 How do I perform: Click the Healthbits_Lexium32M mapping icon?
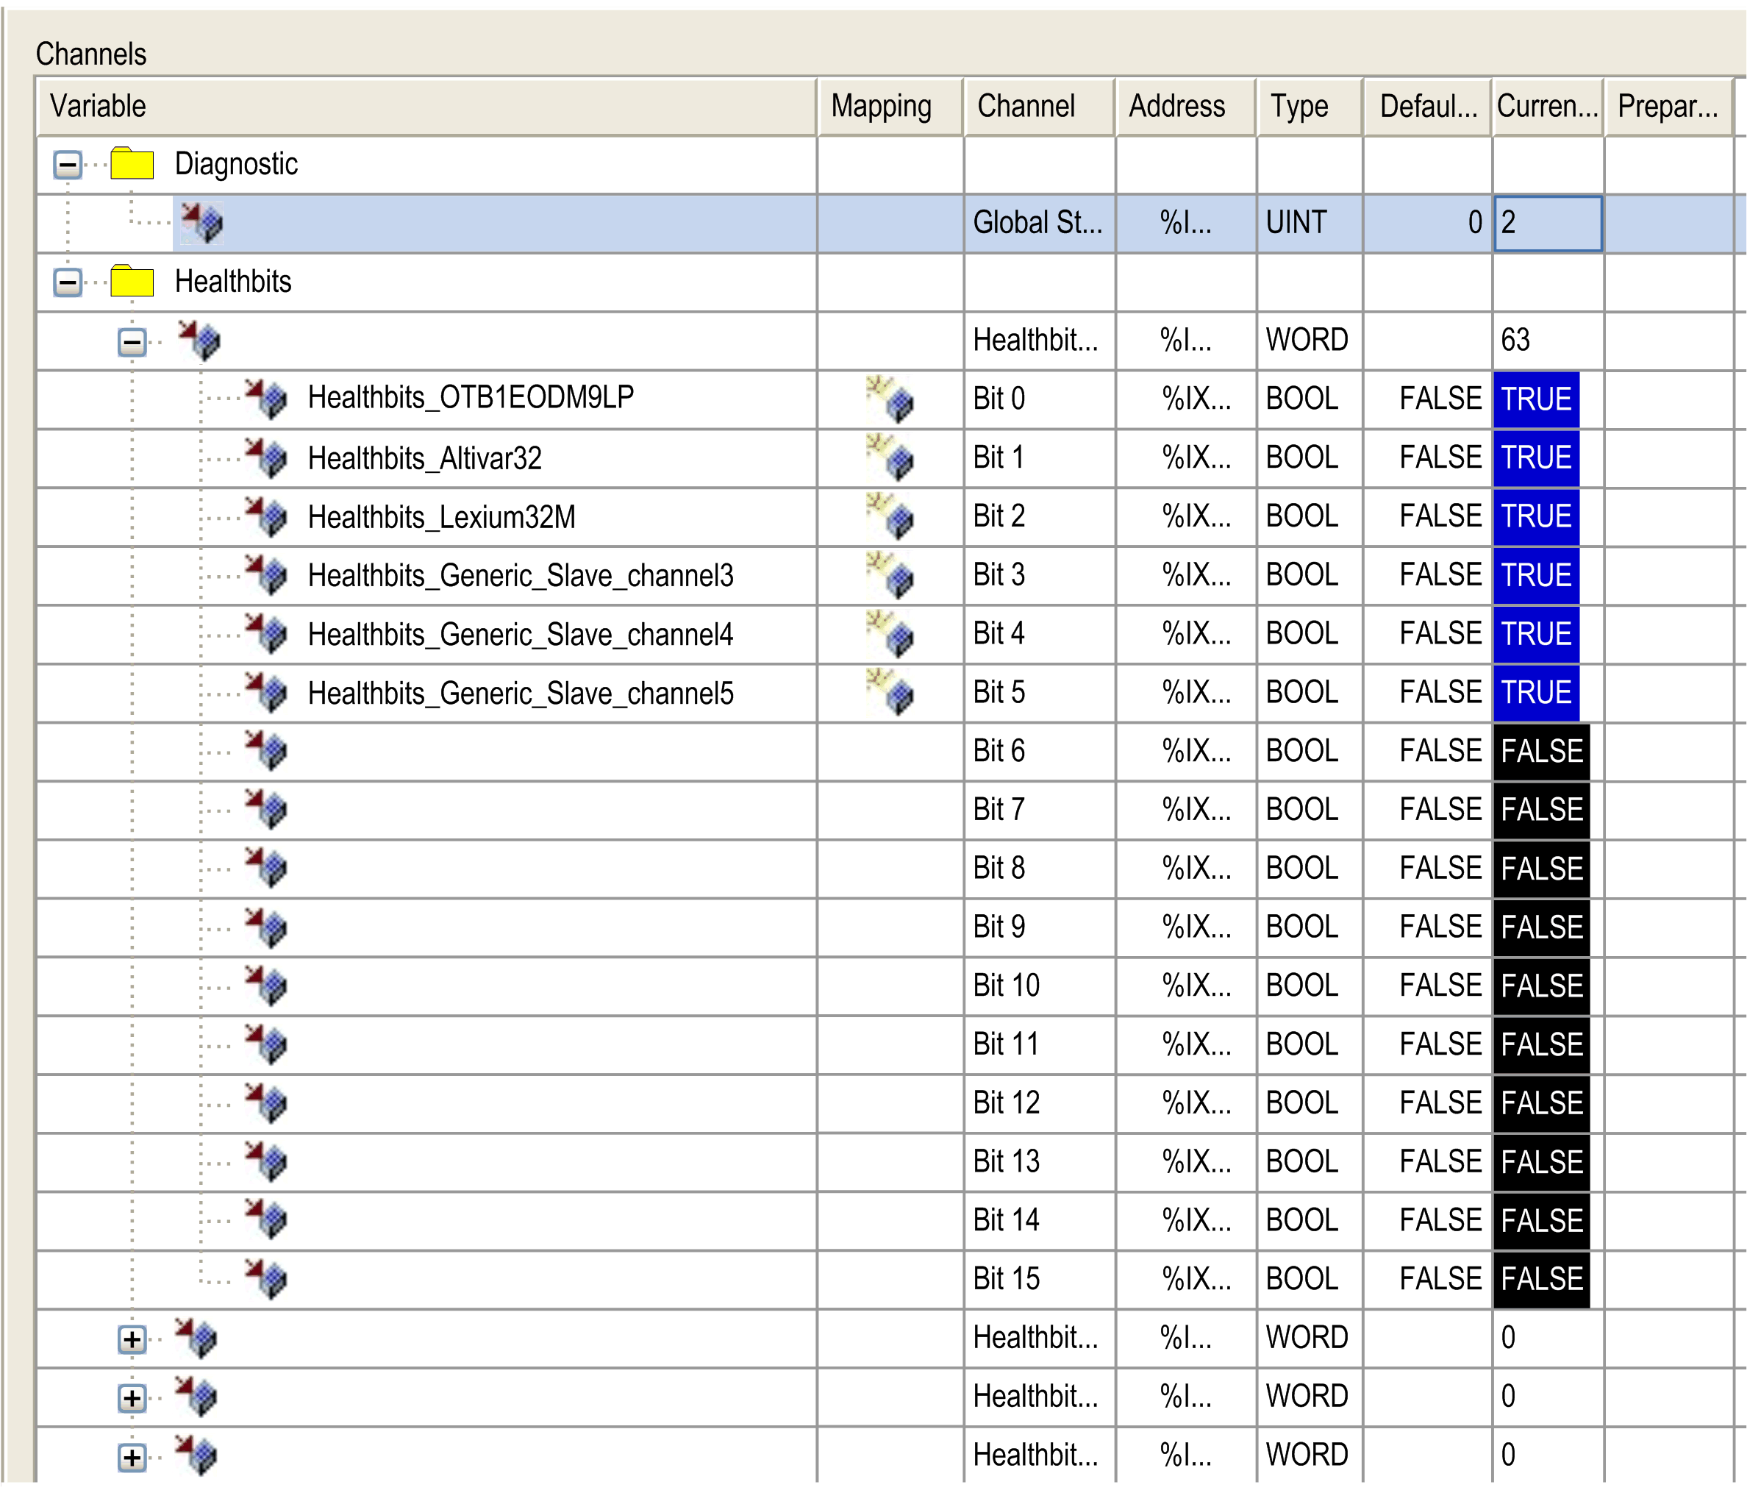coord(890,516)
